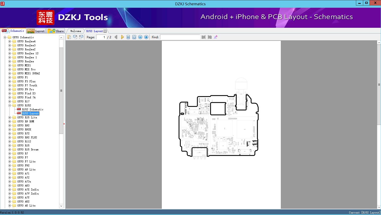Screen dimensions: 381x215
Task: Close the R15S Layout tab
Action: 105,31
